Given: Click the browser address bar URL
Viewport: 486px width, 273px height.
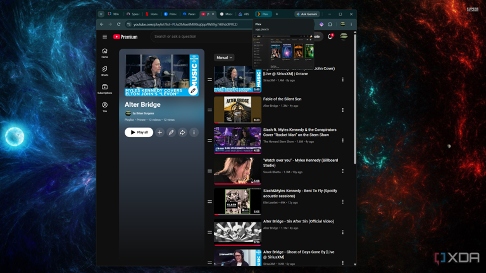Looking at the screenshot, I should 185,24.
